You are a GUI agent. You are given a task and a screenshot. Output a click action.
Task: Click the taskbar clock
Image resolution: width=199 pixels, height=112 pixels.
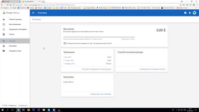click(x=190, y=110)
